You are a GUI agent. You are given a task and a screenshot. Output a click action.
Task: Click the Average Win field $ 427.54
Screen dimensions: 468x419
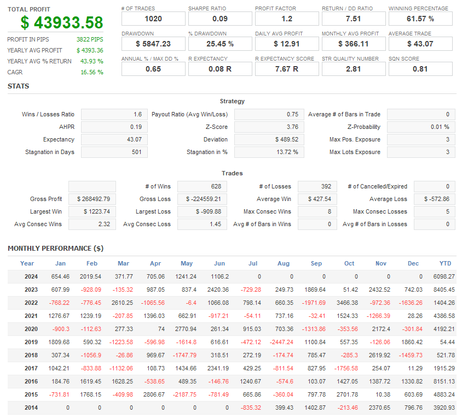(317, 199)
